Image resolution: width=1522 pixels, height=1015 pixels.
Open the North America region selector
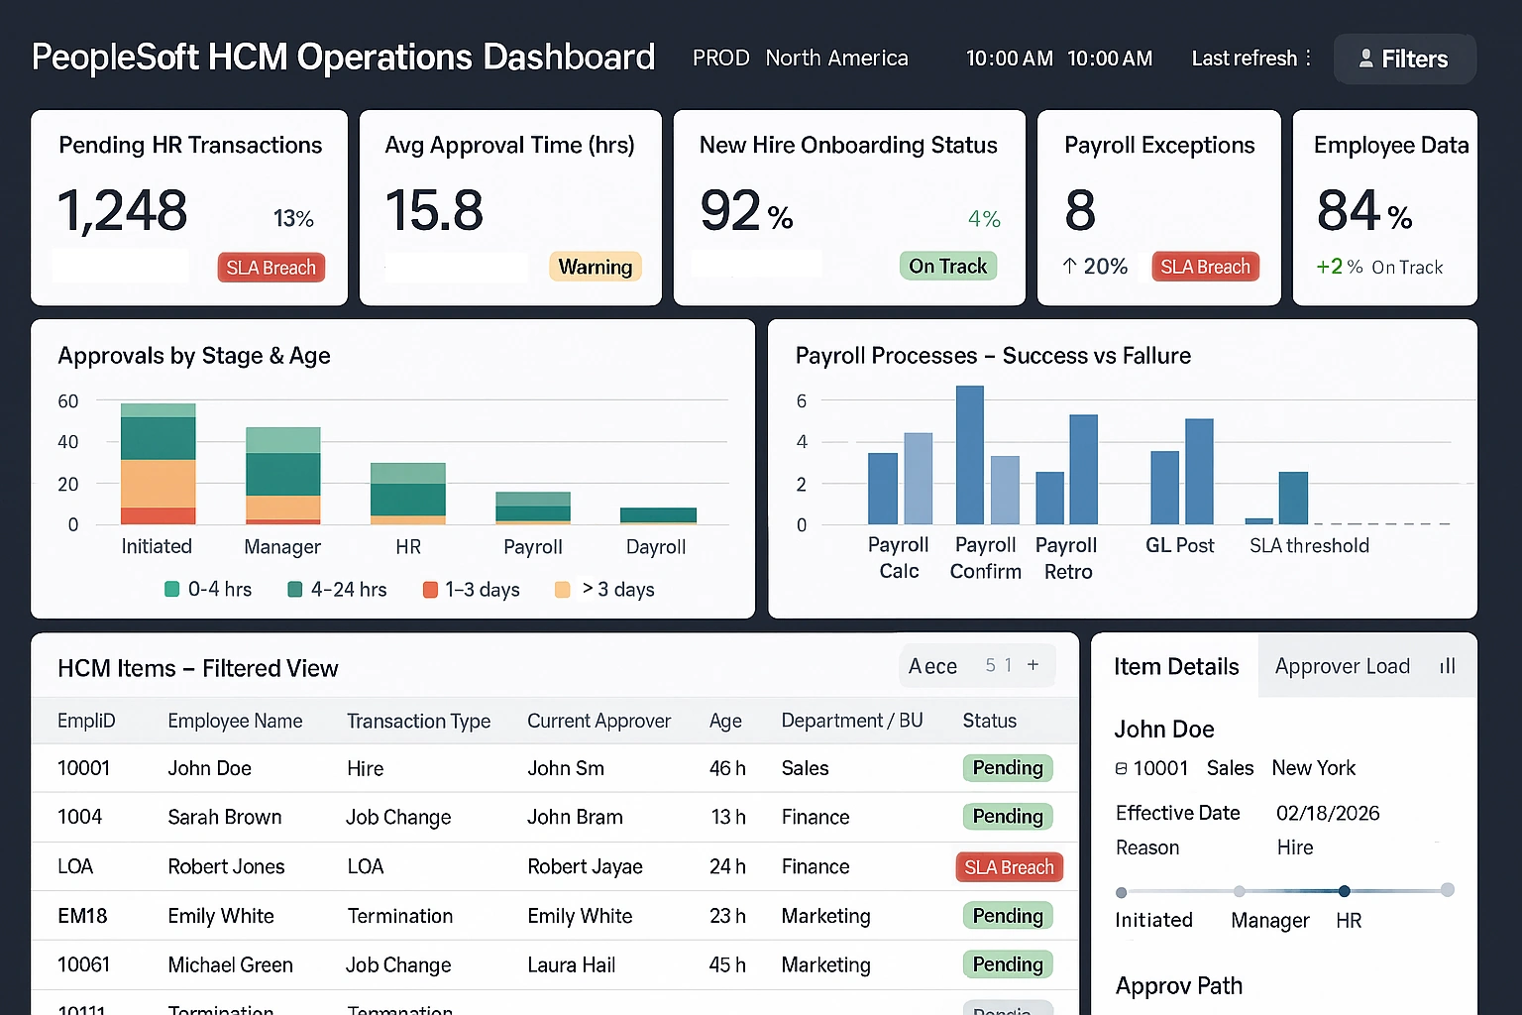(836, 58)
